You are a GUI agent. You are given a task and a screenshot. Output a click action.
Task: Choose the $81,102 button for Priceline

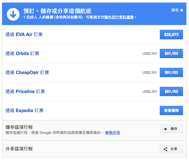[171, 92]
